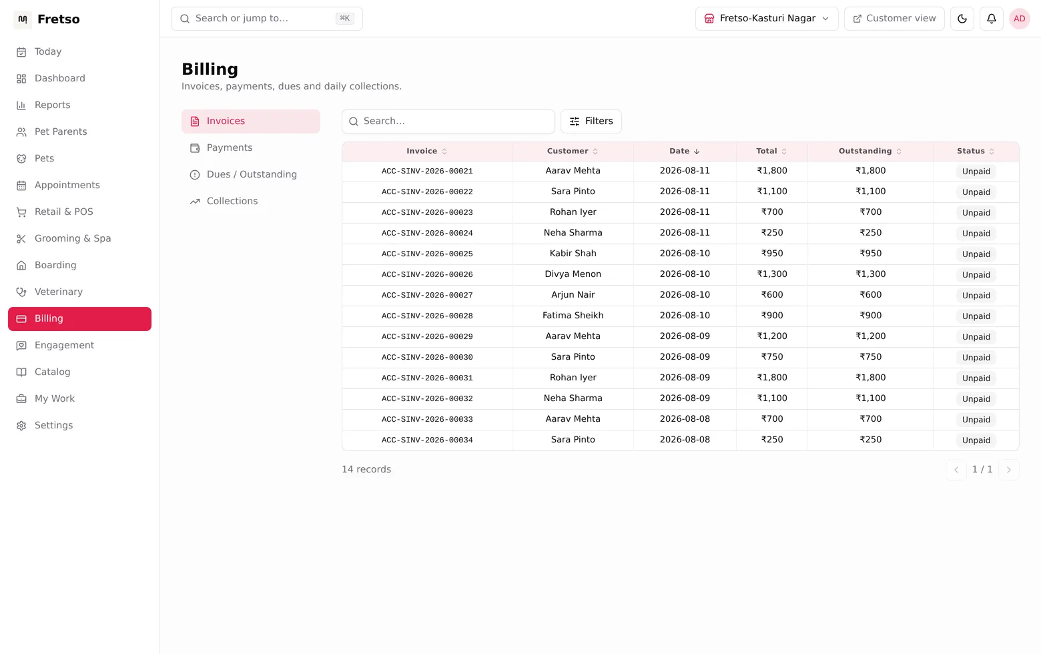Click the Catalog book icon
The height and width of the screenshot is (654, 1041).
pyautogui.click(x=21, y=372)
